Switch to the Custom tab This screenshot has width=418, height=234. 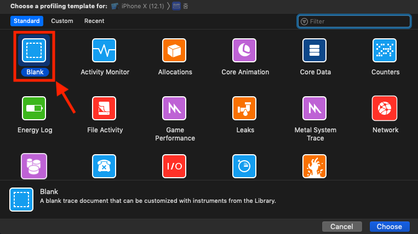coord(62,21)
